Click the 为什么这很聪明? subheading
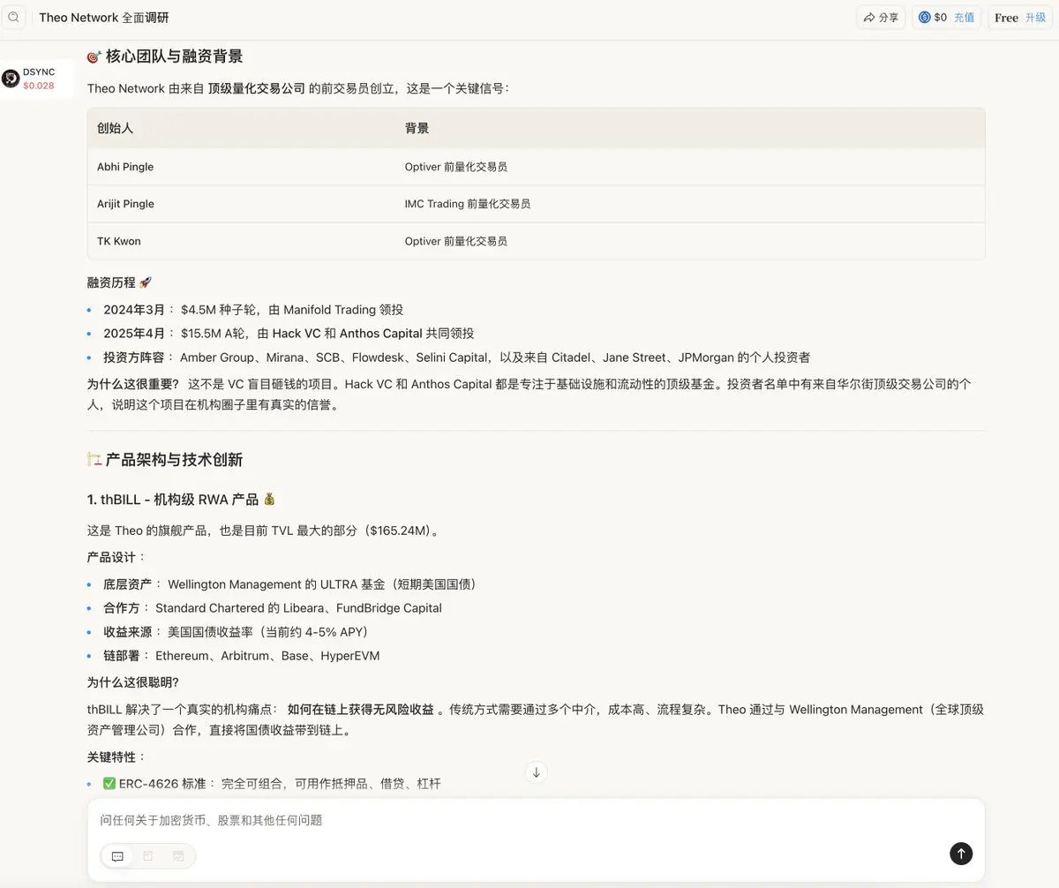 pyautogui.click(x=133, y=682)
